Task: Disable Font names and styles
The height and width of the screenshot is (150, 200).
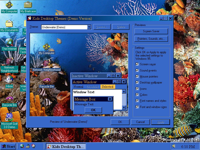Action: (137, 101)
